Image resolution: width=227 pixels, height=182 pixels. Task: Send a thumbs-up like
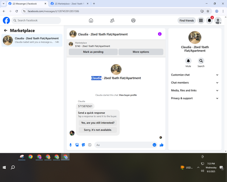162,145
